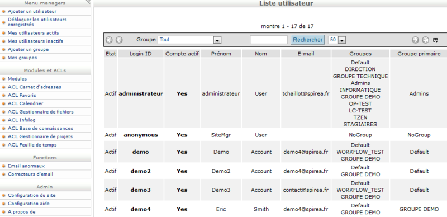Jump to last page arrow icon
Image resolution: width=447 pixels, height=217 pixels.
[x=425, y=40]
